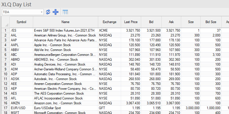
Task: Select the AAL symbol cell
Action: [x=21, y=35]
